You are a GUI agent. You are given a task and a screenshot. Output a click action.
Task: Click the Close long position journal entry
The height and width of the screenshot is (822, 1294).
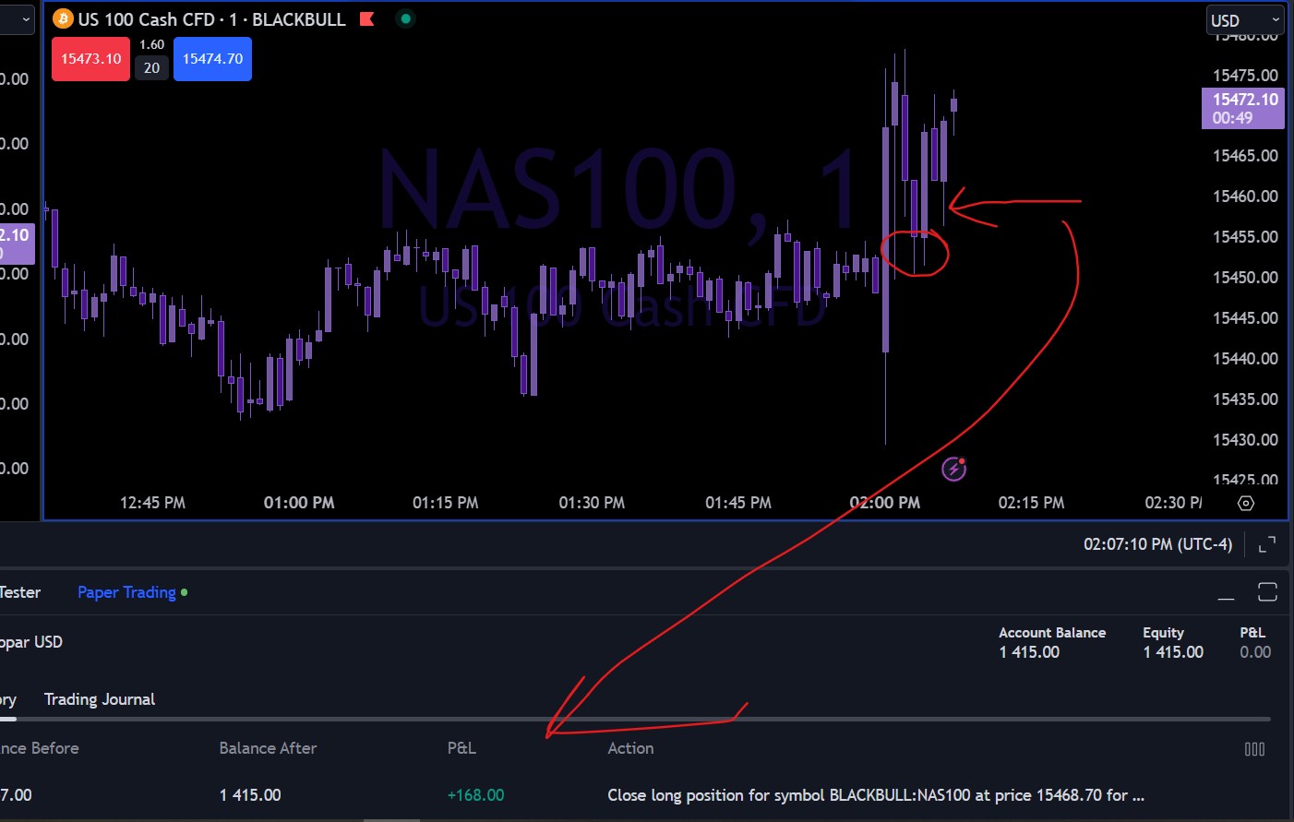point(875,795)
